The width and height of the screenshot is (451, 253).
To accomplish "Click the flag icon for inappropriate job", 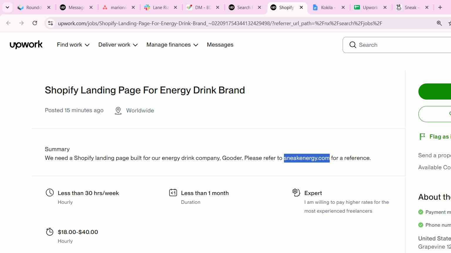I will [423, 136].
